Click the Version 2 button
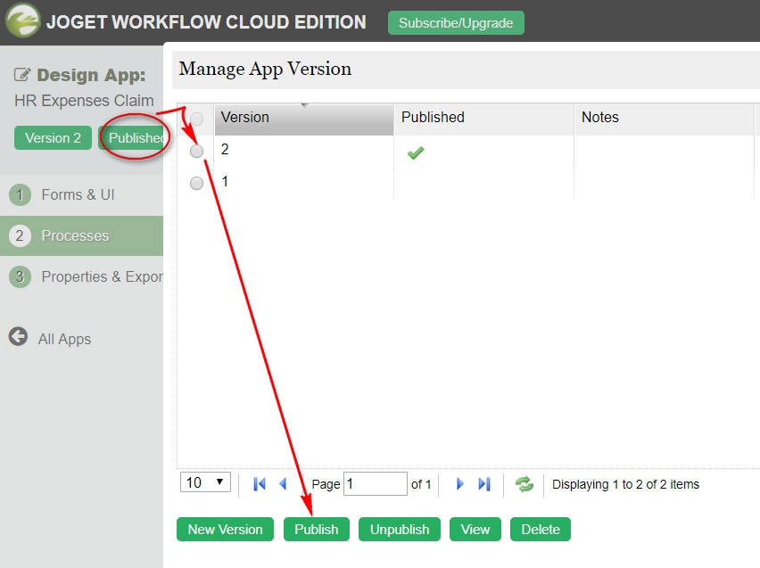The image size is (760, 568). [53, 137]
